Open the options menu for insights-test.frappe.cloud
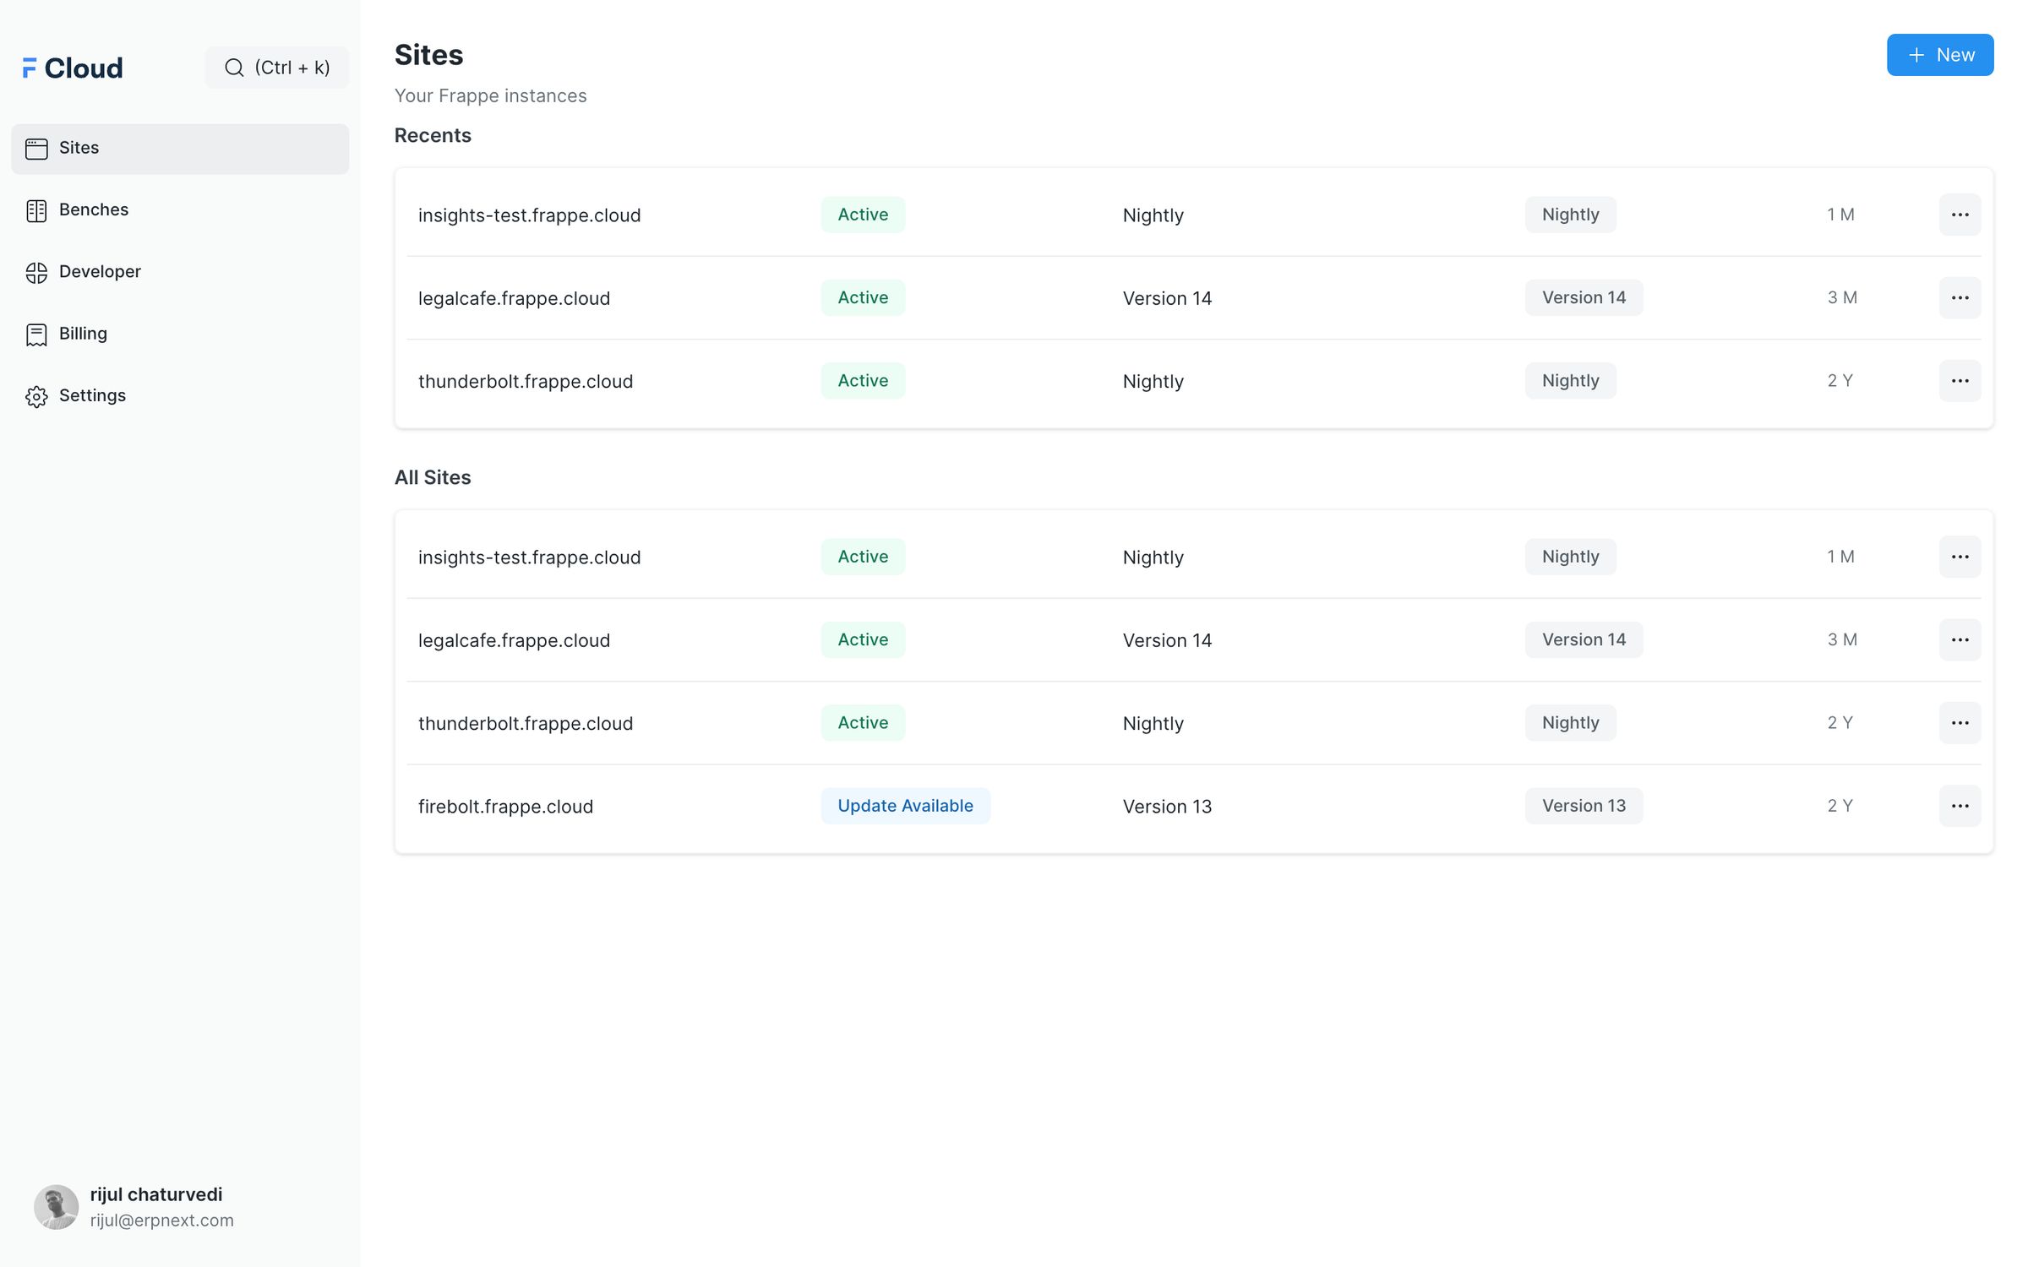 pos(1960,215)
